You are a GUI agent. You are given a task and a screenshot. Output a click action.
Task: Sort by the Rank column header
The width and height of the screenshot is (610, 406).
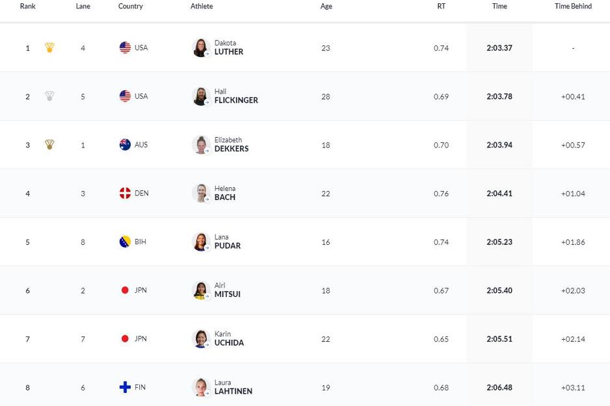tap(27, 6)
